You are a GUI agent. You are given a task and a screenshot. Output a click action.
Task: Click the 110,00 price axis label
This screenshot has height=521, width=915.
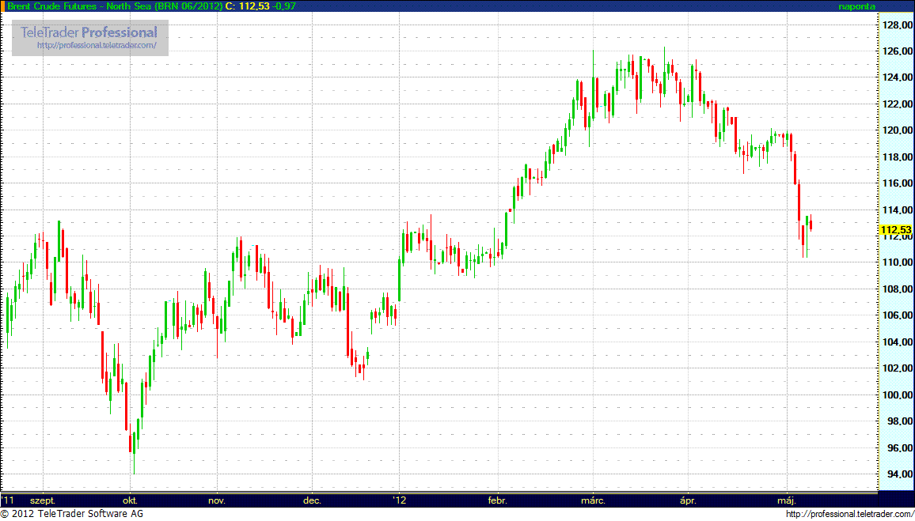click(898, 262)
